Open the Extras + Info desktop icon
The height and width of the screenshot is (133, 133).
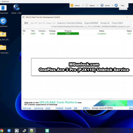coord(16,9)
